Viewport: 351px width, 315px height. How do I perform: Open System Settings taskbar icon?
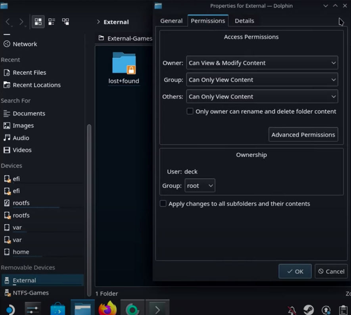(33, 309)
